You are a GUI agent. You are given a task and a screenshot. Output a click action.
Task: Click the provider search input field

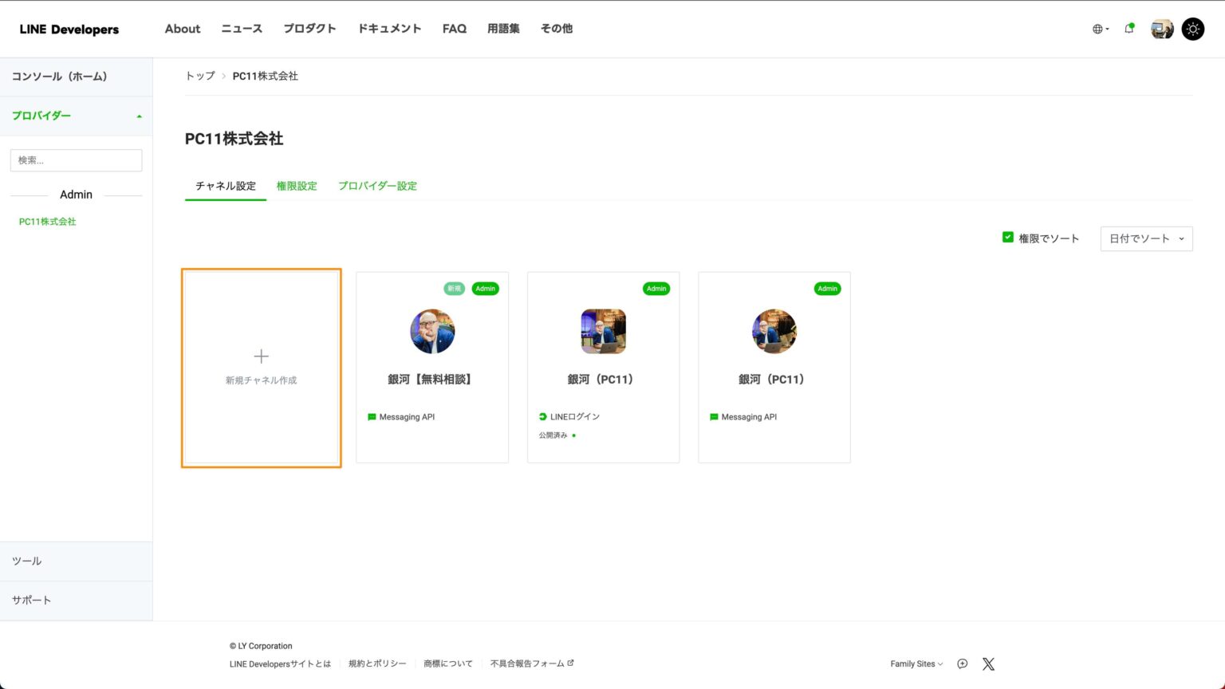pos(76,159)
